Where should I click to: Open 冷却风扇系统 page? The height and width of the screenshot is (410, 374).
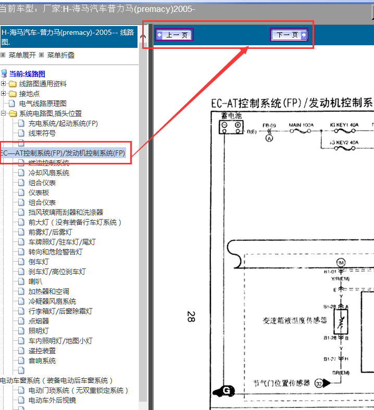(48, 173)
